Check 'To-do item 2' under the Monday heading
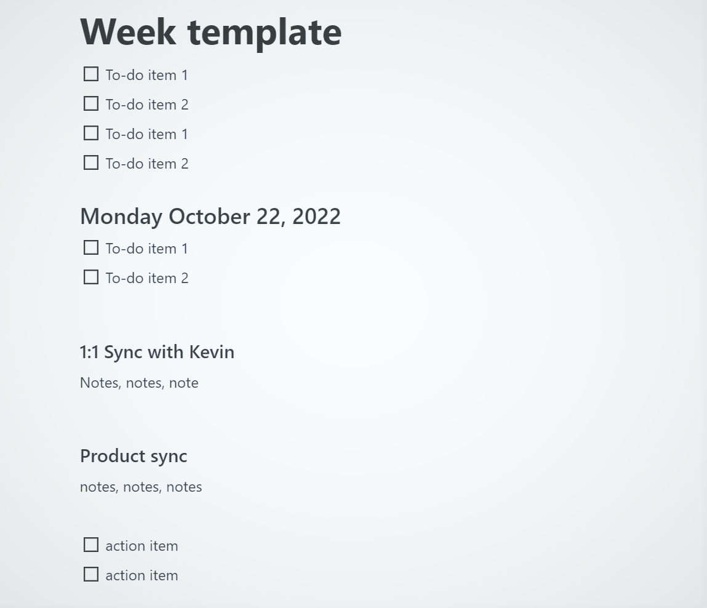707x608 pixels. pos(90,276)
